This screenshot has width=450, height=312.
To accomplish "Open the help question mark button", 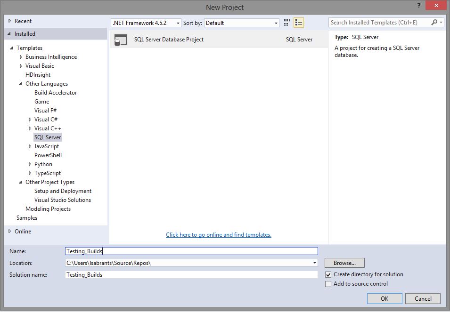I will pos(419,6).
